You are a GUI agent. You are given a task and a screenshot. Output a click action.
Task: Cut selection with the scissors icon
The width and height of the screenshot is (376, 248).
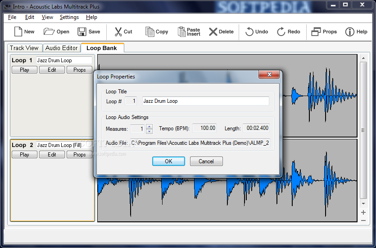pyautogui.click(x=118, y=32)
